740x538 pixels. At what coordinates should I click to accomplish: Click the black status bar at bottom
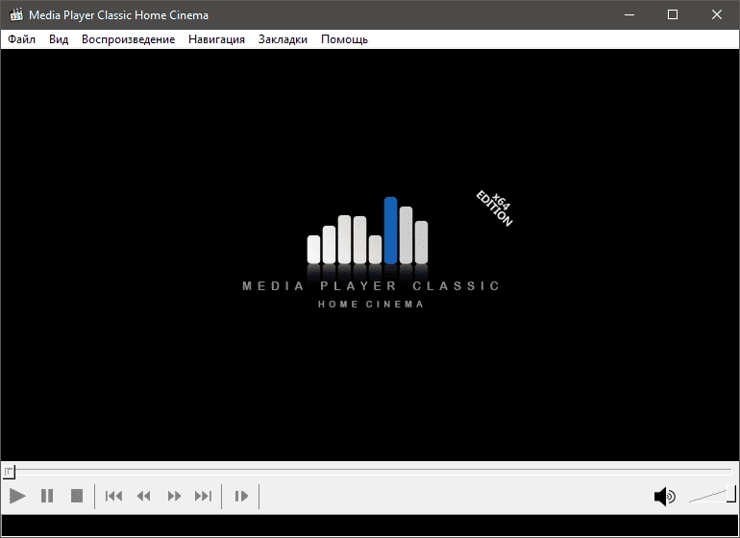pos(370,526)
